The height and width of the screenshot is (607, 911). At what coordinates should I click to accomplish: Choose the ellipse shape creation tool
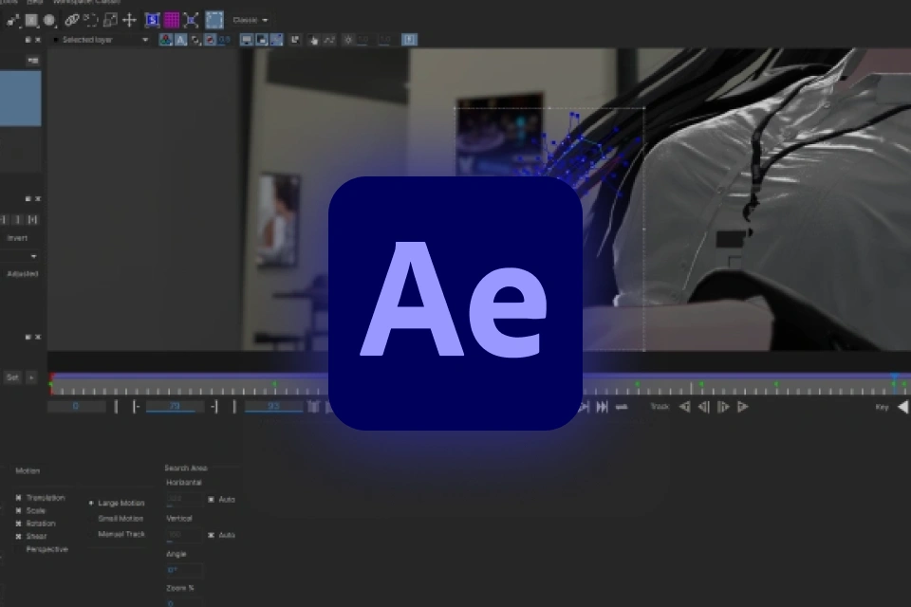pos(50,20)
